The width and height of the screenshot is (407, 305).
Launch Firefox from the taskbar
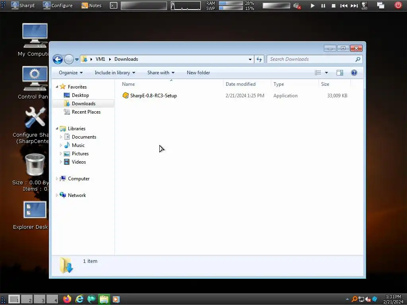67,299
